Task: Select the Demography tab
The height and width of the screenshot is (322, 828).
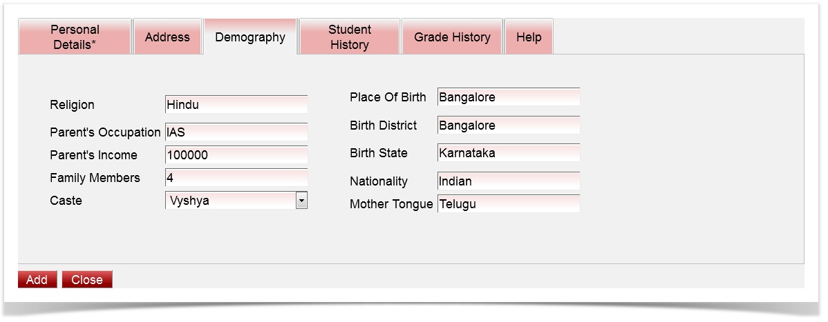Action: tap(250, 37)
